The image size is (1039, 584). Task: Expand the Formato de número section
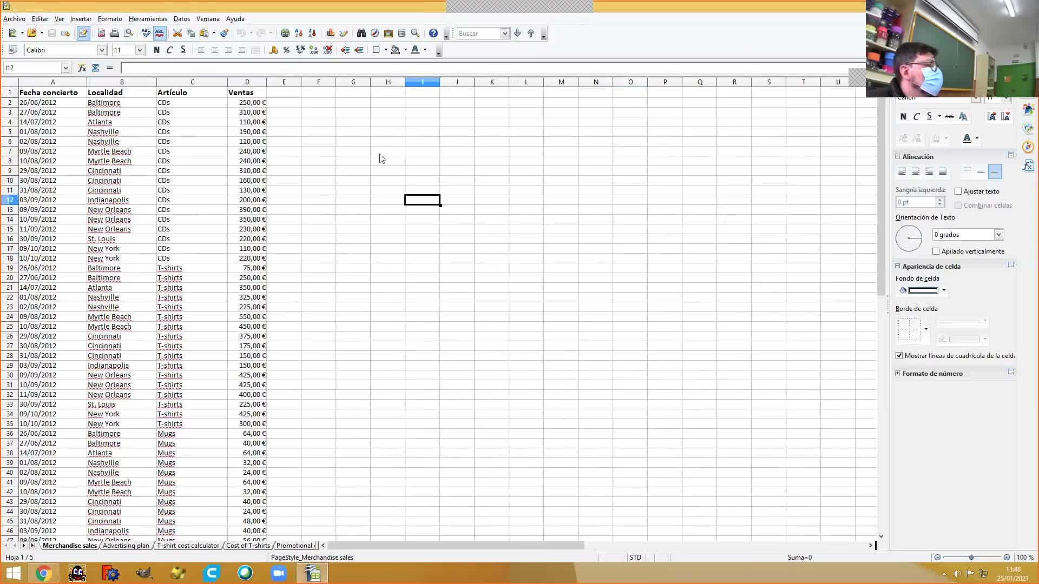[x=898, y=374]
